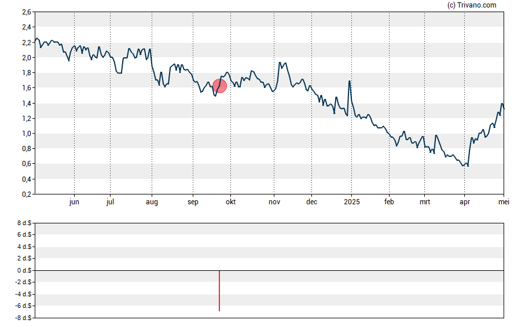
Task: Click the 0,2 price axis value
Action: click(x=27, y=194)
